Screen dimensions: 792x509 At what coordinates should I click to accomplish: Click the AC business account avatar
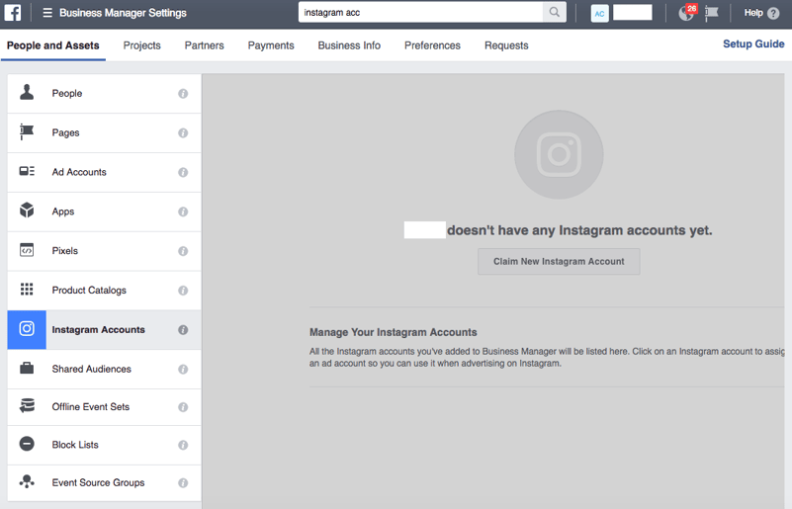point(599,13)
